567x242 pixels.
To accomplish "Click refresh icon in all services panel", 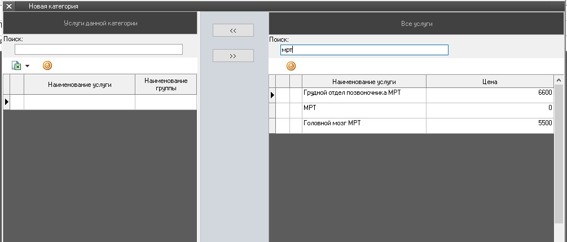I will (x=291, y=66).
